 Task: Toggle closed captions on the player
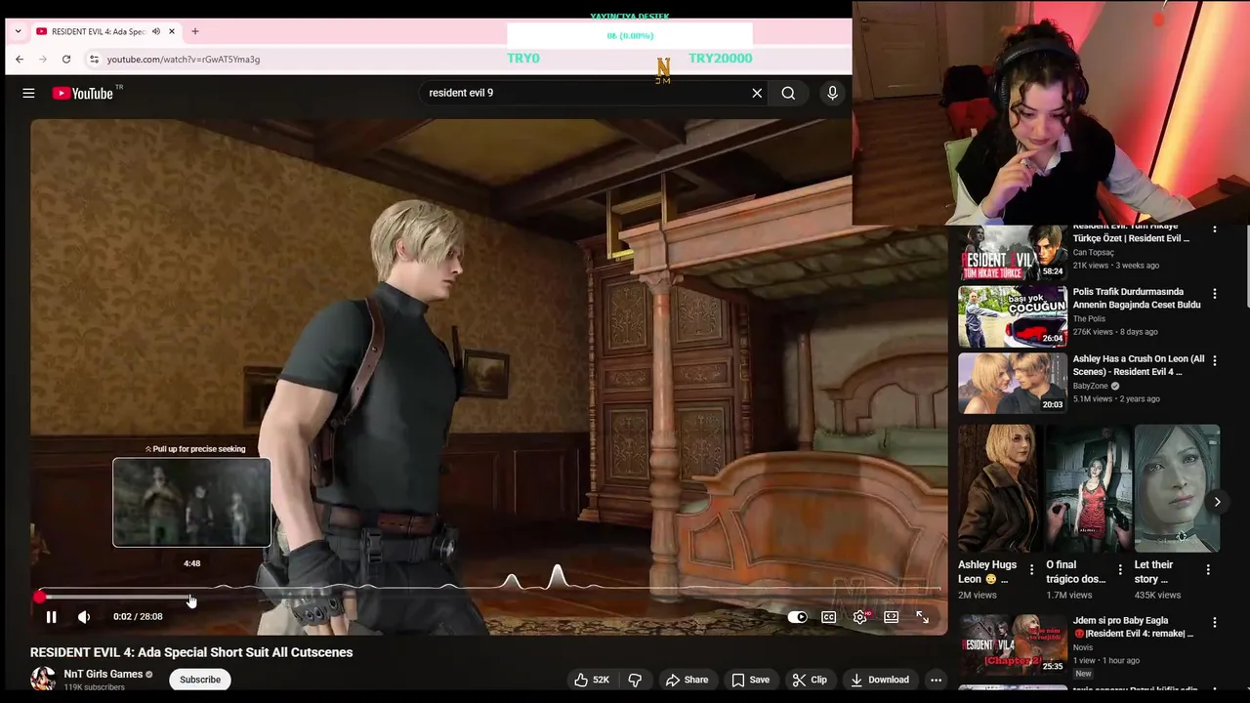pos(829,617)
